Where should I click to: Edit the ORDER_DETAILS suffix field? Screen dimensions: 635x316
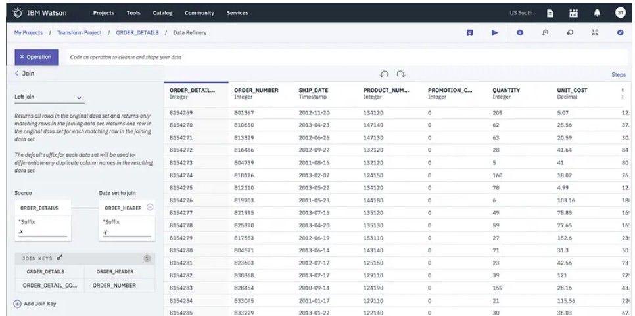pyautogui.click(x=43, y=233)
